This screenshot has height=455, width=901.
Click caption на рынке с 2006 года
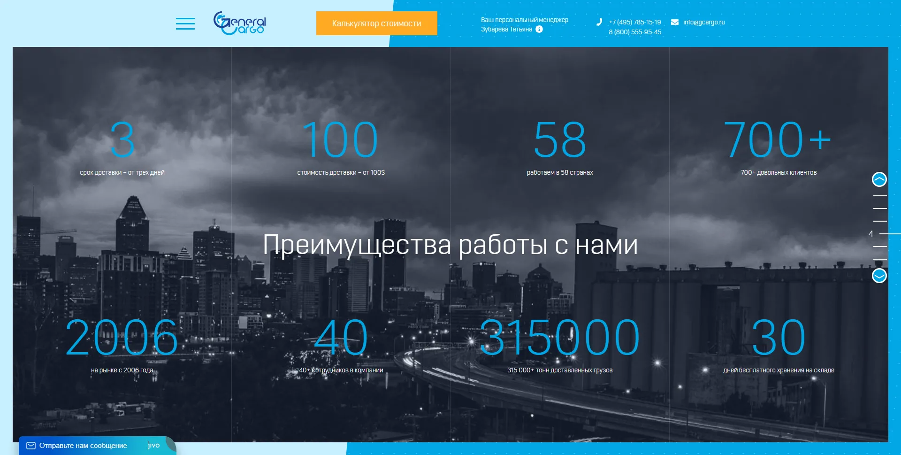122,370
